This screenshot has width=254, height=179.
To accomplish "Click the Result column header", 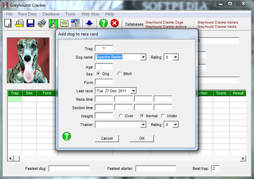I will tap(238, 93).
